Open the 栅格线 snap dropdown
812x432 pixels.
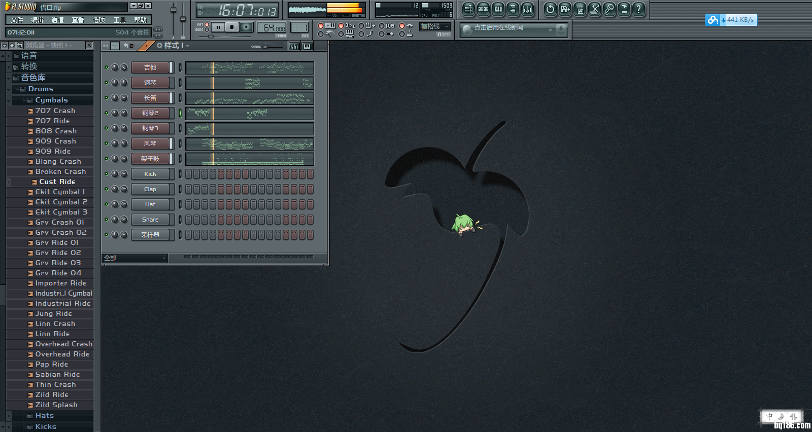(435, 27)
